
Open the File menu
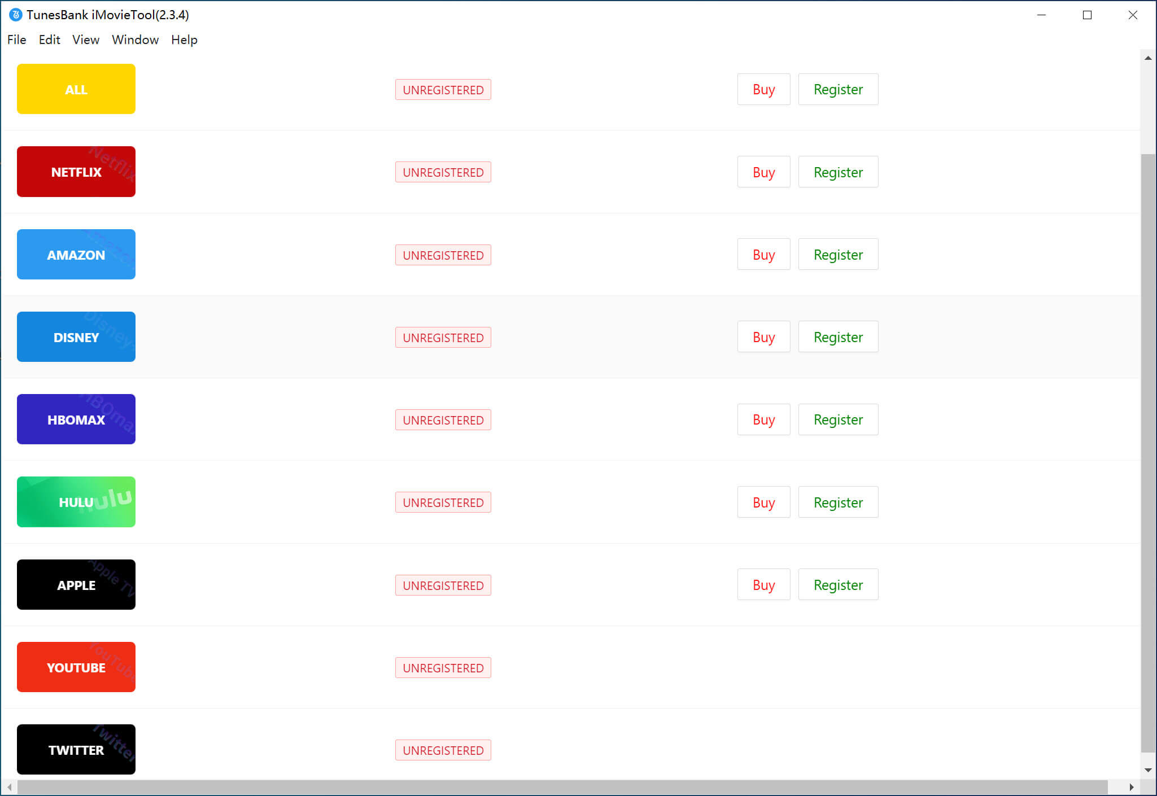click(x=17, y=40)
